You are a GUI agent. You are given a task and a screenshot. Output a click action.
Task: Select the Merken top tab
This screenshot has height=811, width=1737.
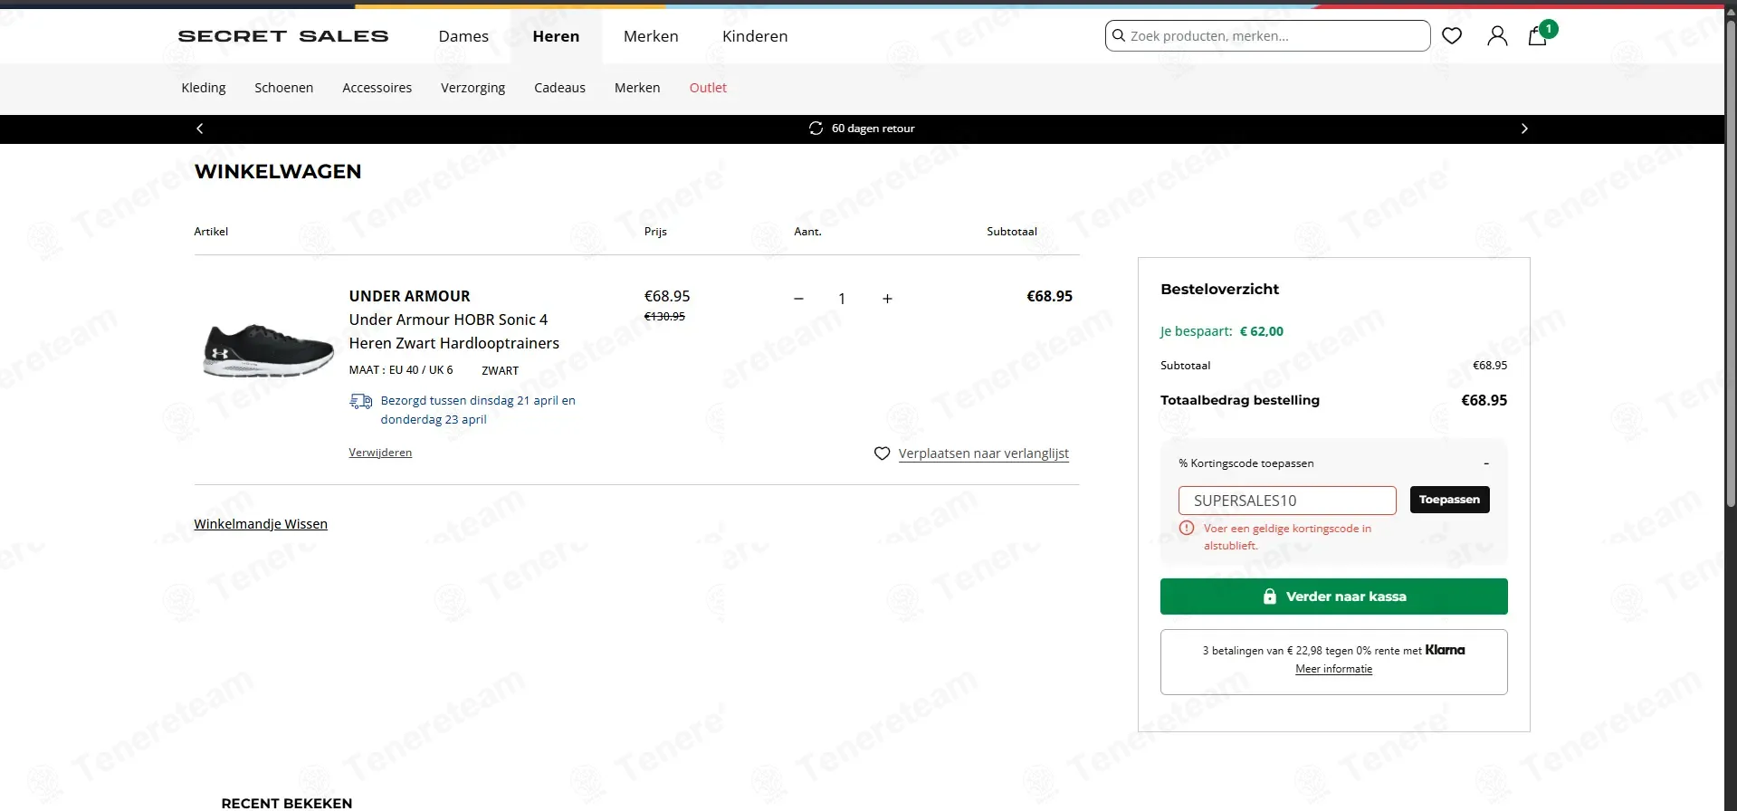[651, 36]
